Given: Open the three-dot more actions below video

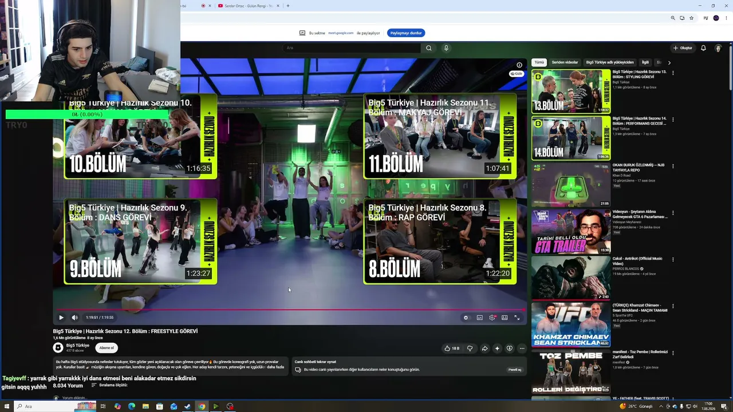Looking at the screenshot, I should pyautogui.click(x=522, y=348).
